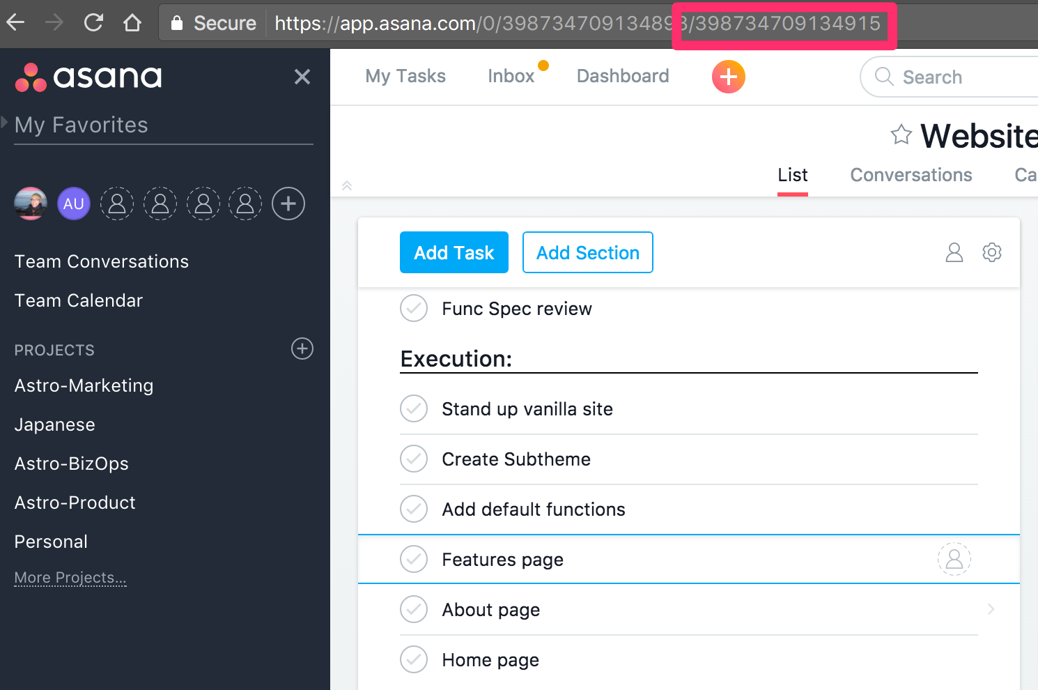Switch to the Conversations tab

tap(911, 175)
